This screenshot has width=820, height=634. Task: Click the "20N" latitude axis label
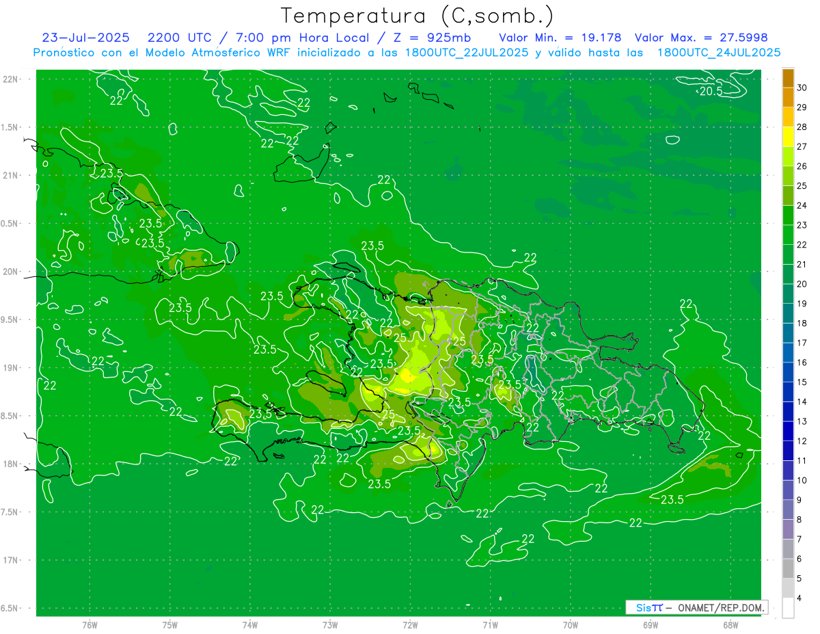[x=10, y=272]
